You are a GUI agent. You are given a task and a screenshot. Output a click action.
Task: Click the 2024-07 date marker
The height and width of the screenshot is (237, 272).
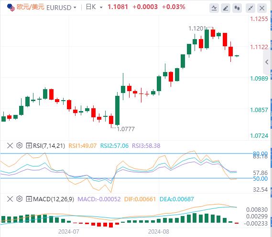[69, 231]
